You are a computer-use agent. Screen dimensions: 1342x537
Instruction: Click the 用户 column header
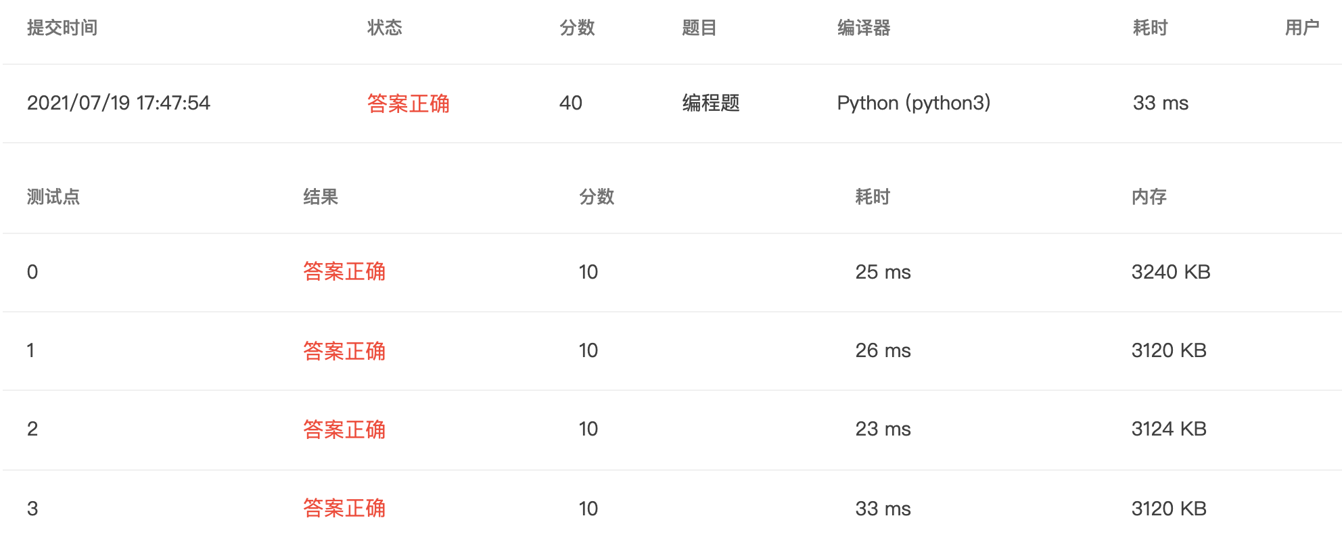[x=1302, y=28]
